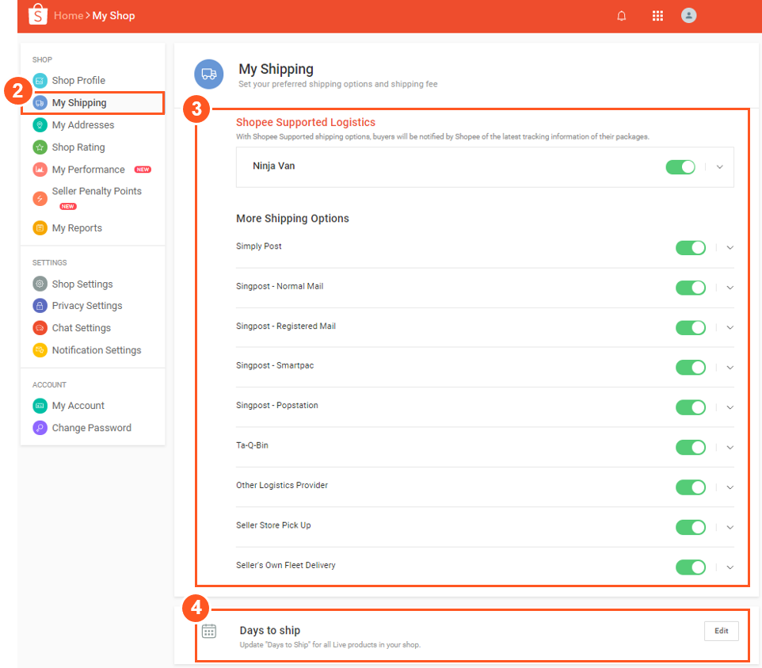Switch off Seller Store Pick Up
This screenshot has width=762, height=668.
[690, 527]
